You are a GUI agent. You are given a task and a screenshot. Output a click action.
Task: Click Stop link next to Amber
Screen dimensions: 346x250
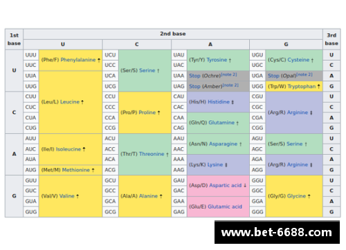pyautogui.click(x=194, y=86)
